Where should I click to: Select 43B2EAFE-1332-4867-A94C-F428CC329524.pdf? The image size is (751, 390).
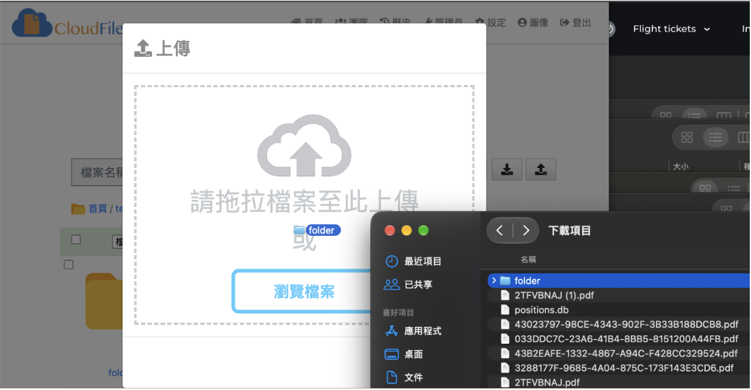(619, 353)
